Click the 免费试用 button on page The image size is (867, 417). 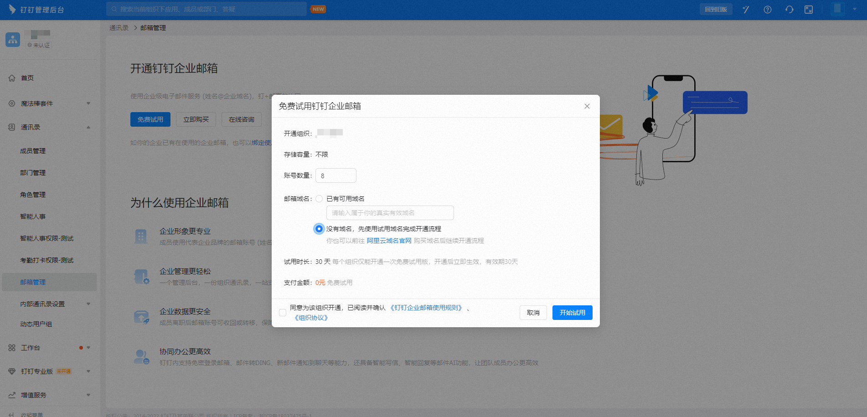tap(150, 119)
